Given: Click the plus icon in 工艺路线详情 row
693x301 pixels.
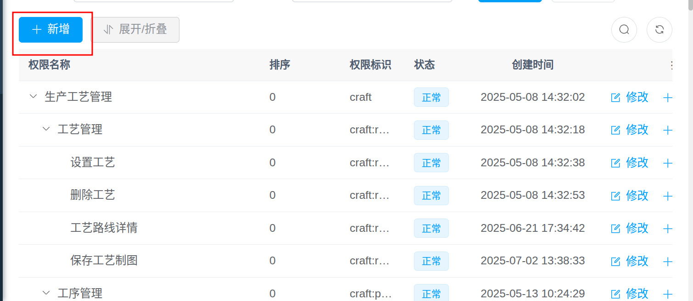Looking at the screenshot, I should pos(667,229).
